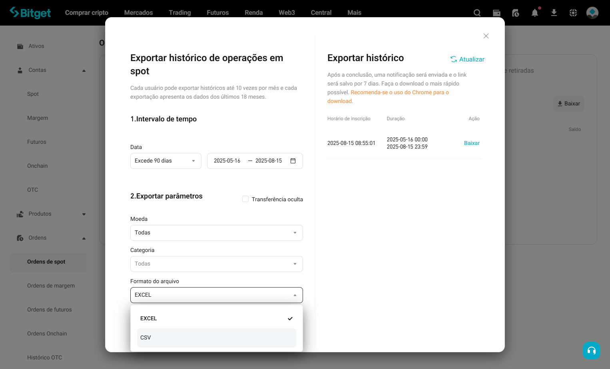Enable Transferência oculta checkbox

pyautogui.click(x=245, y=199)
